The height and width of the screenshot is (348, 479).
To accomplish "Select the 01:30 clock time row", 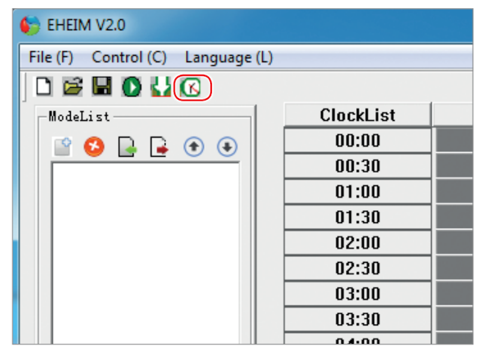I will pos(357,218).
